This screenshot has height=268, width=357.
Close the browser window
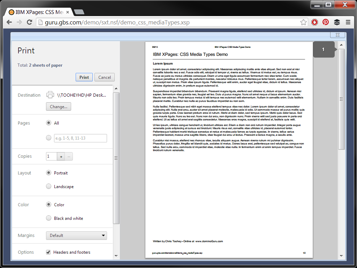(x=344, y=4)
